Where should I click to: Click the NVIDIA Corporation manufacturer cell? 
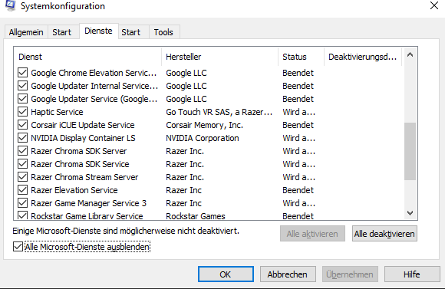(203, 138)
